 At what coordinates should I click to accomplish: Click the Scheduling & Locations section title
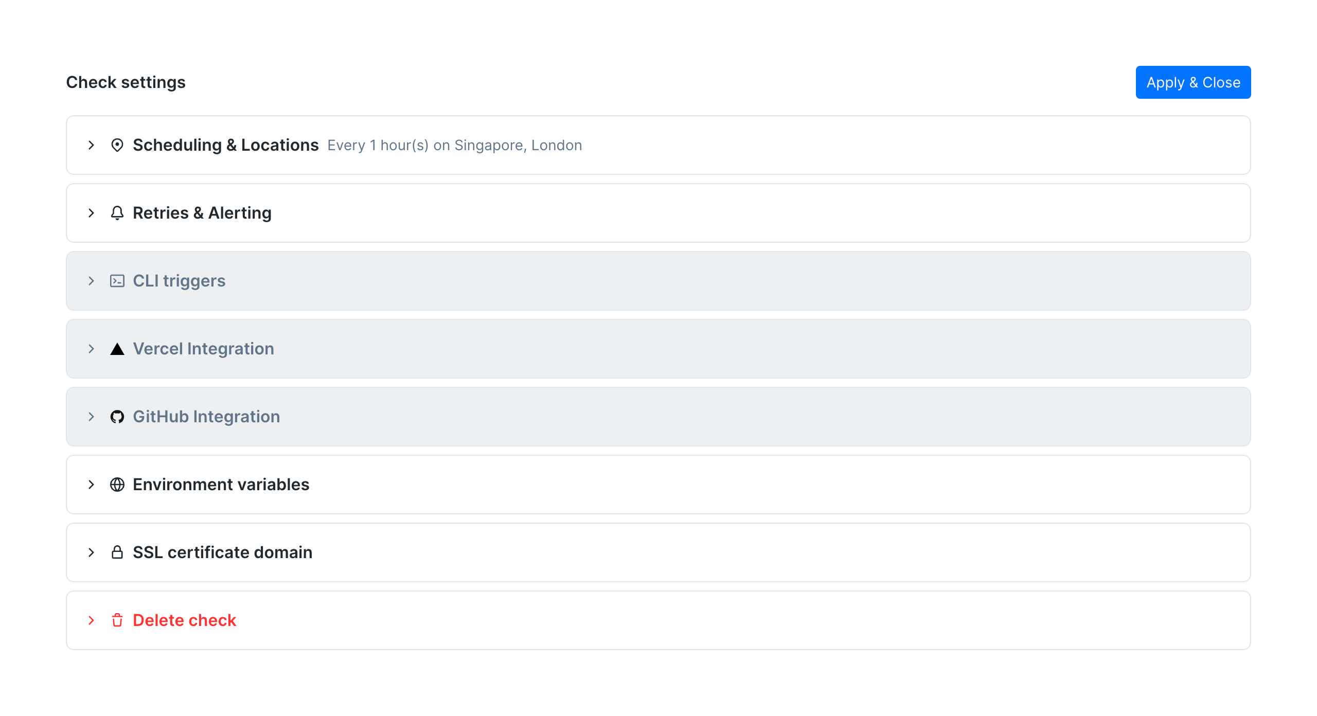click(225, 145)
